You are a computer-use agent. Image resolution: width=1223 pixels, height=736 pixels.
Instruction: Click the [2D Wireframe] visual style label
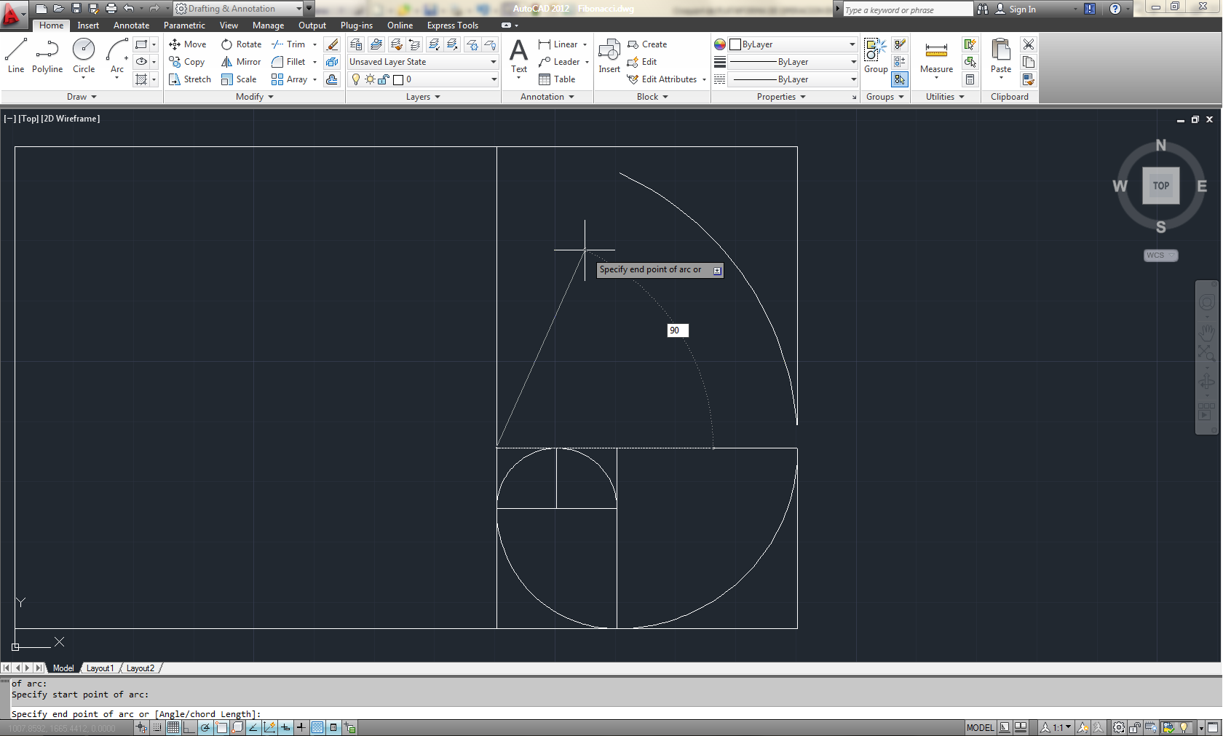pos(71,119)
